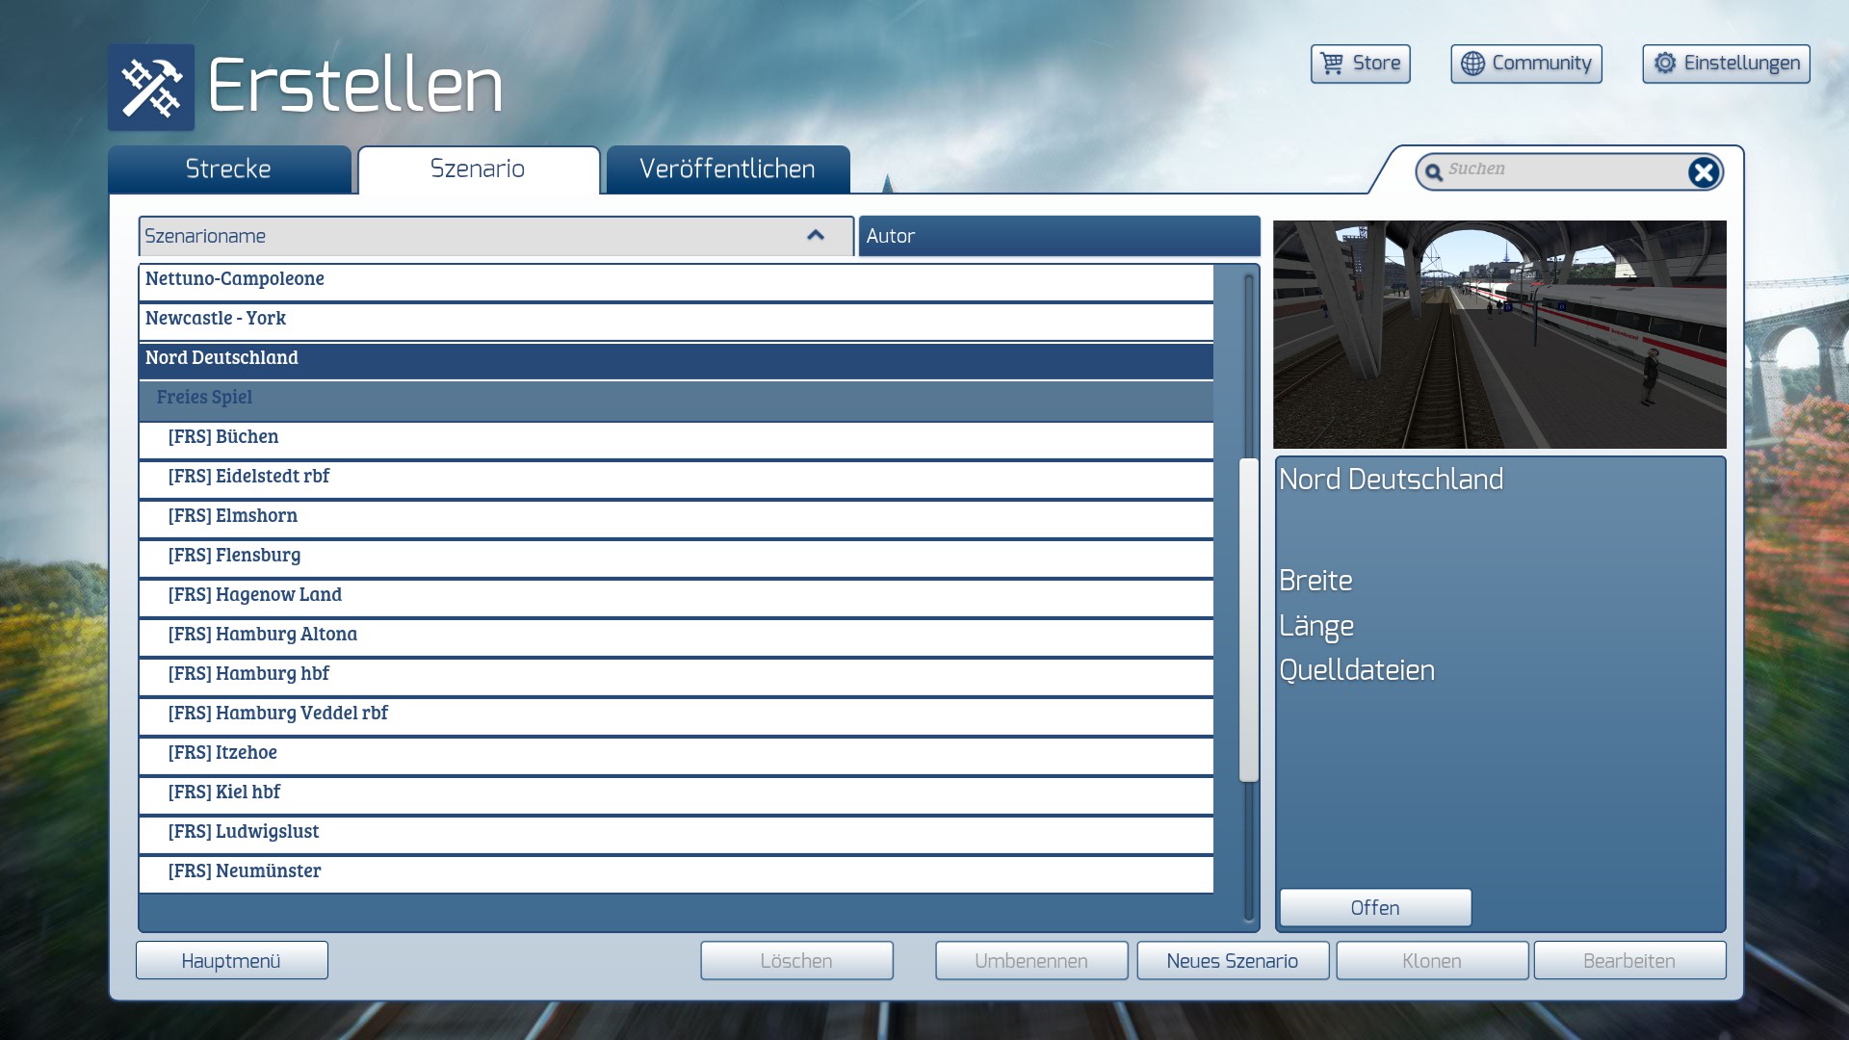This screenshot has height=1040, width=1849.
Task: Click the Erstellen hammer-and-track logo icon
Action: 151,88
